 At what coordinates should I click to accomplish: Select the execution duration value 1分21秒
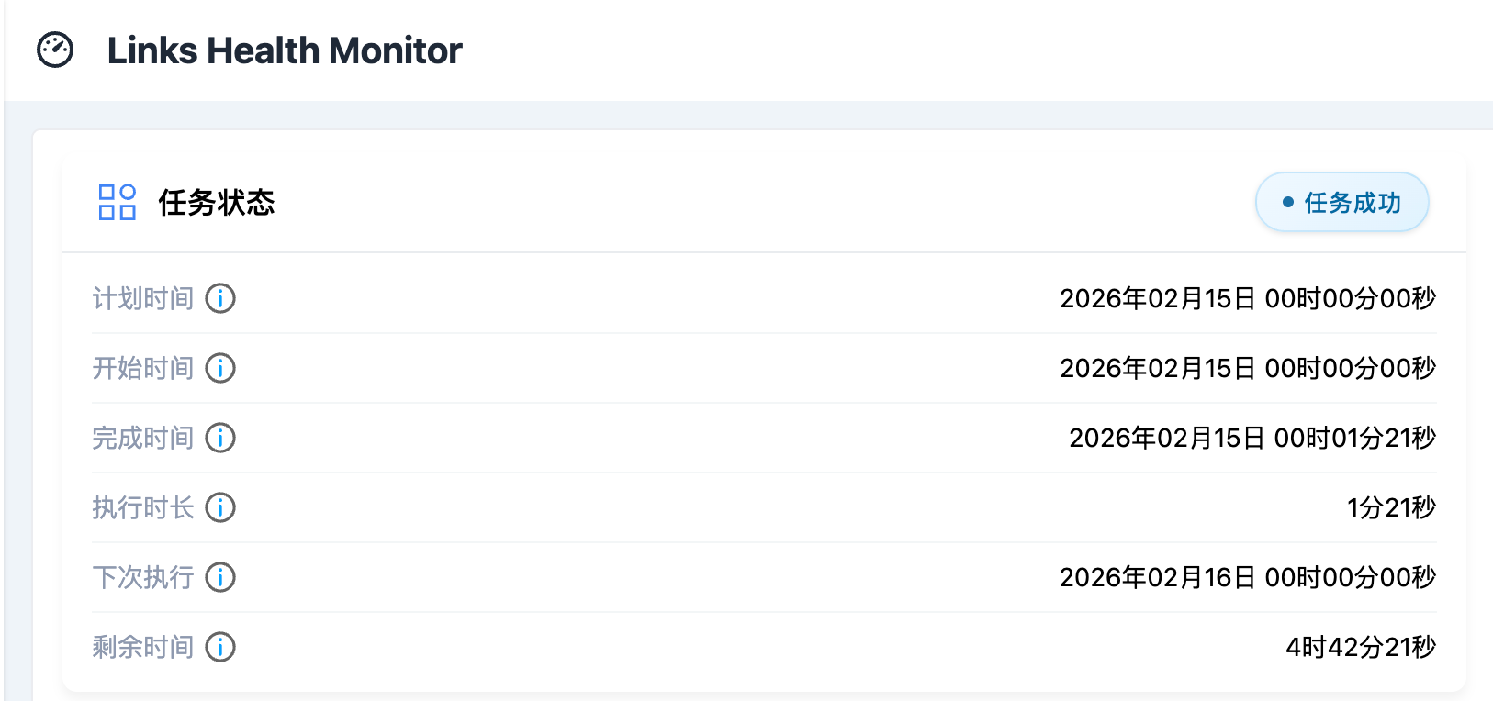click(x=1391, y=507)
